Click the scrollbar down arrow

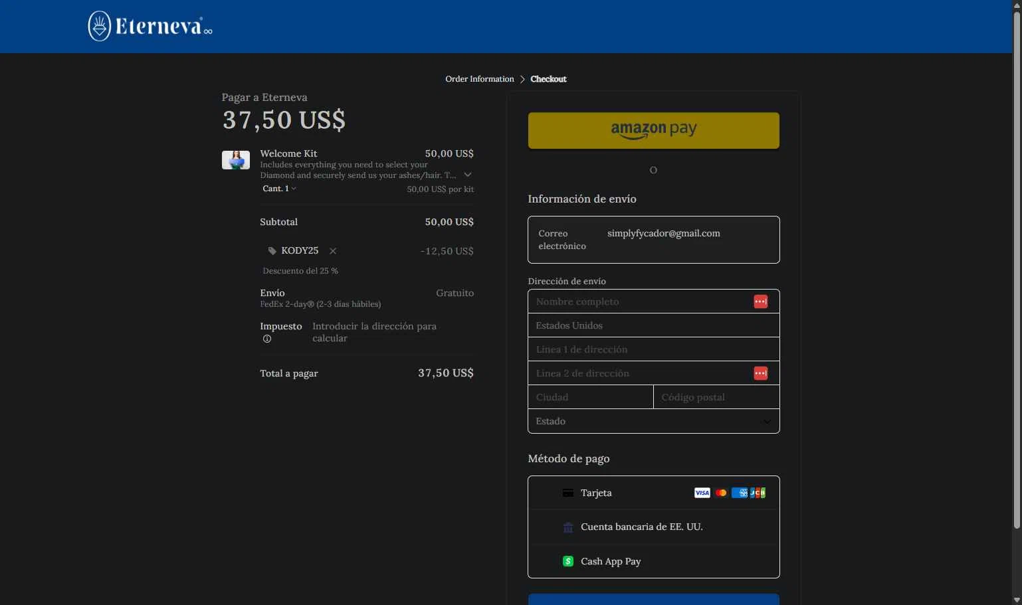click(x=1017, y=600)
